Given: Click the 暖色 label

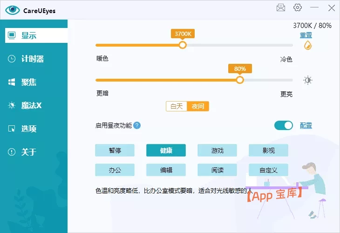Looking at the screenshot, I should tap(102, 58).
